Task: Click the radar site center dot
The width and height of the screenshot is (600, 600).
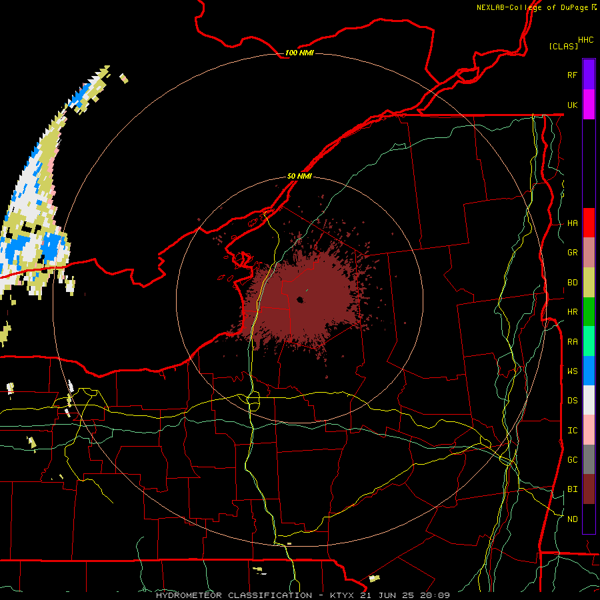Action: [x=300, y=300]
